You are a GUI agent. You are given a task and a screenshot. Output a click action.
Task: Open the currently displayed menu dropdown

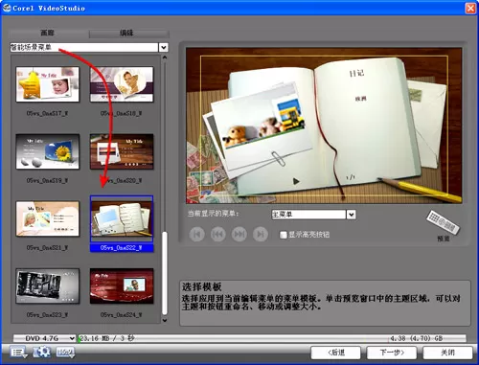(352, 215)
